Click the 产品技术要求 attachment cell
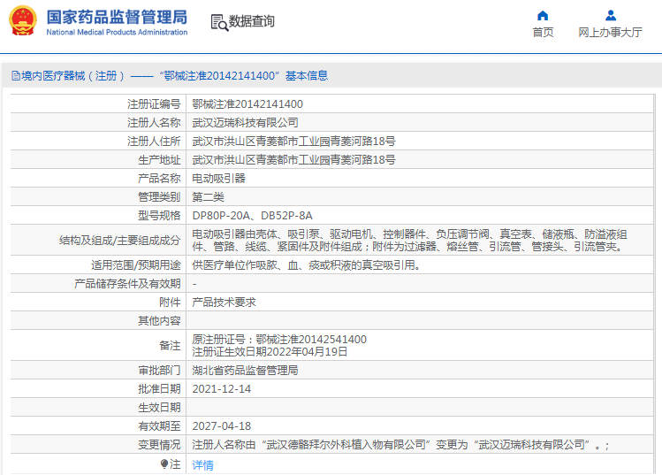This screenshot has width=662, height=475. 224,302
